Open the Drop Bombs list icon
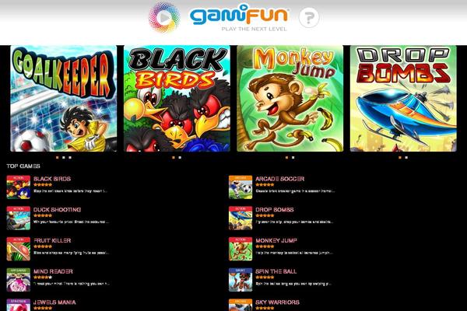 click(241, 218)
